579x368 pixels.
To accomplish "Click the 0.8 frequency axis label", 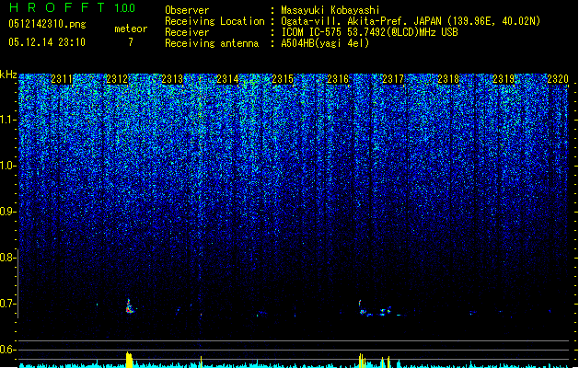I will tap(8, 258).
